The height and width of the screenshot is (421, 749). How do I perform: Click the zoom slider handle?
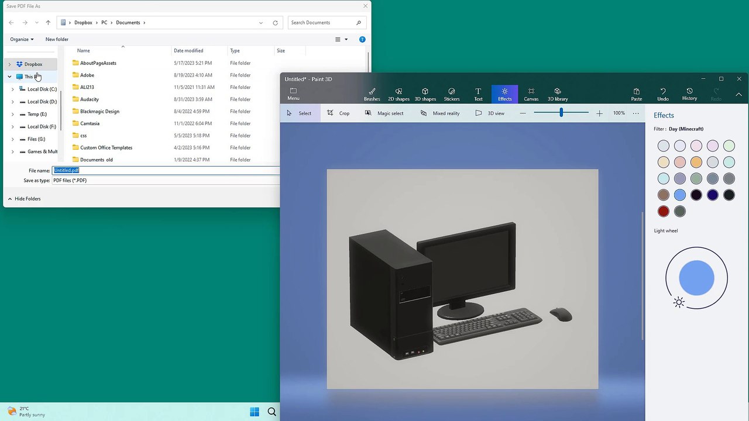pyautogui.click(x=561, y=112)
